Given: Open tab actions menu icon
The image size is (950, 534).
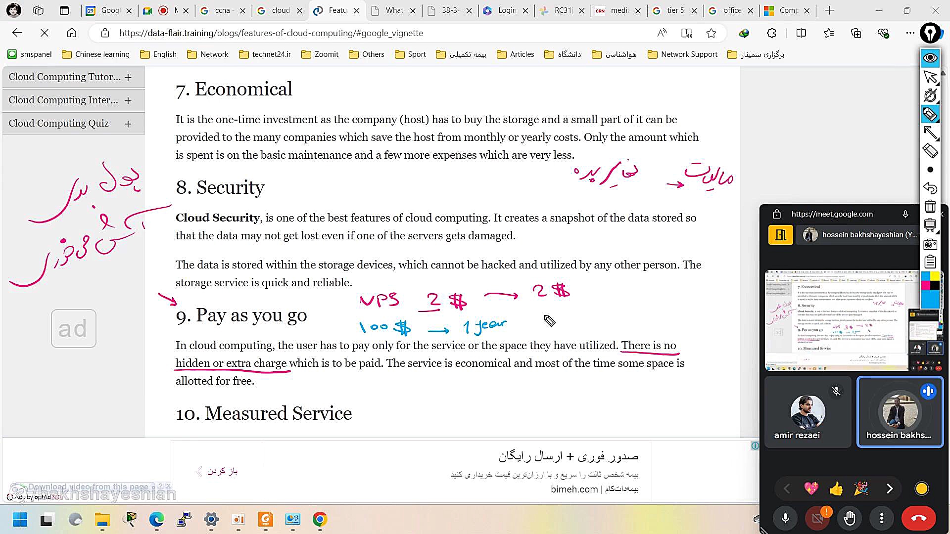Looking at the screenshot, I should click(64, 10).
